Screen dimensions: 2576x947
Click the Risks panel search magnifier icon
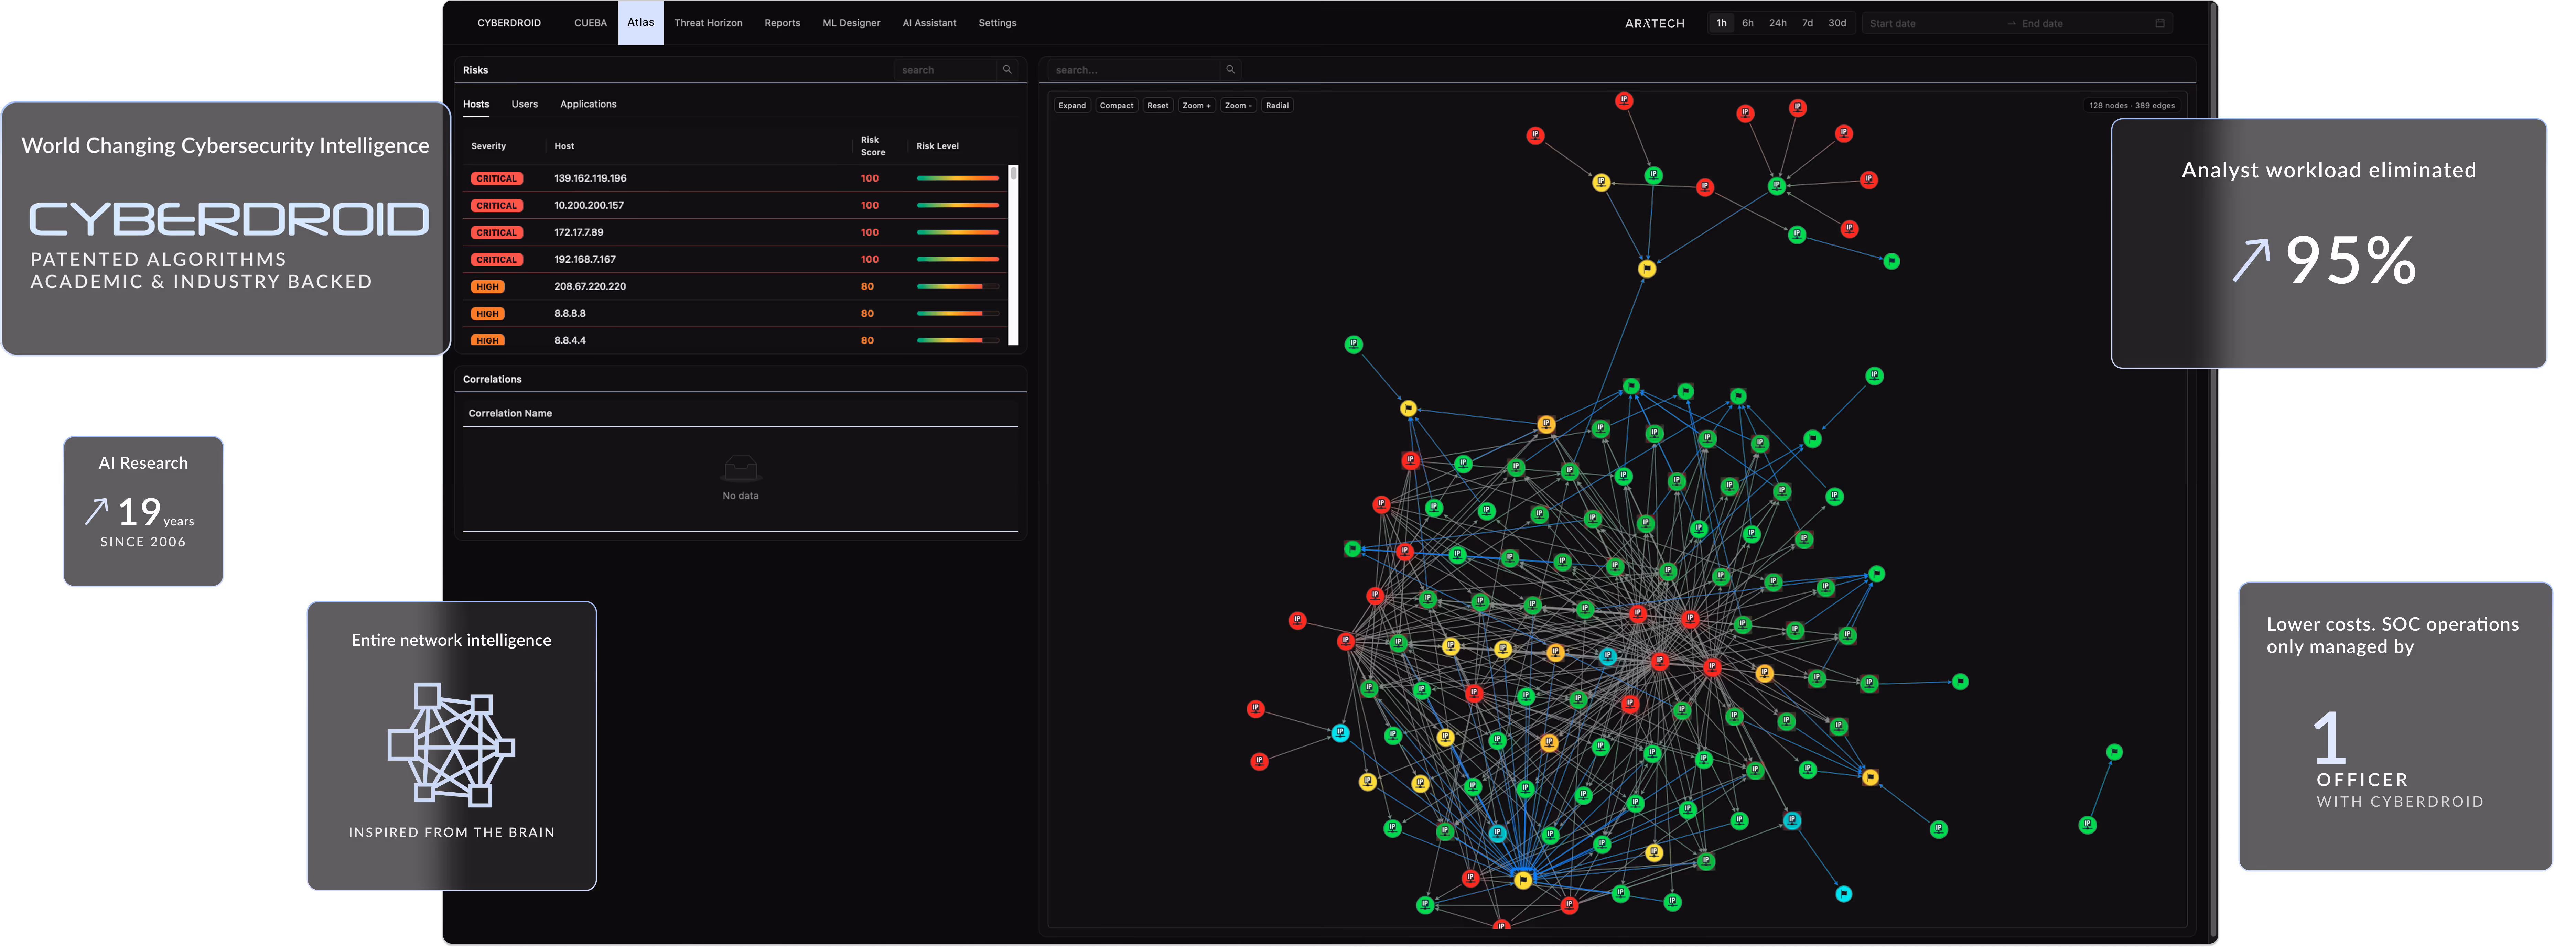tap(1007, 70)
